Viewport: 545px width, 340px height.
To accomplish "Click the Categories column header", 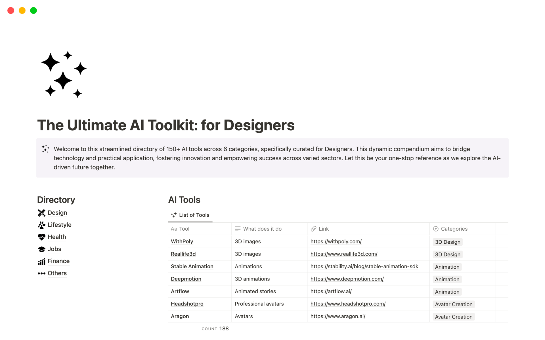I will [453, 228].
